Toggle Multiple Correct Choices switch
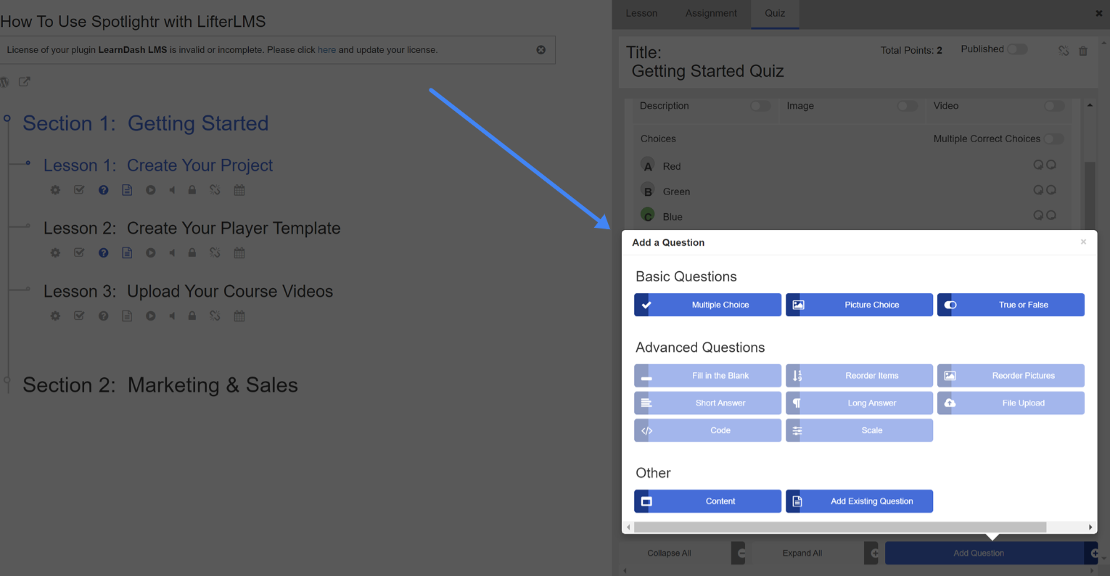Image resolution: width=1110 pixels, height=576 pixels. point(1053,139)
